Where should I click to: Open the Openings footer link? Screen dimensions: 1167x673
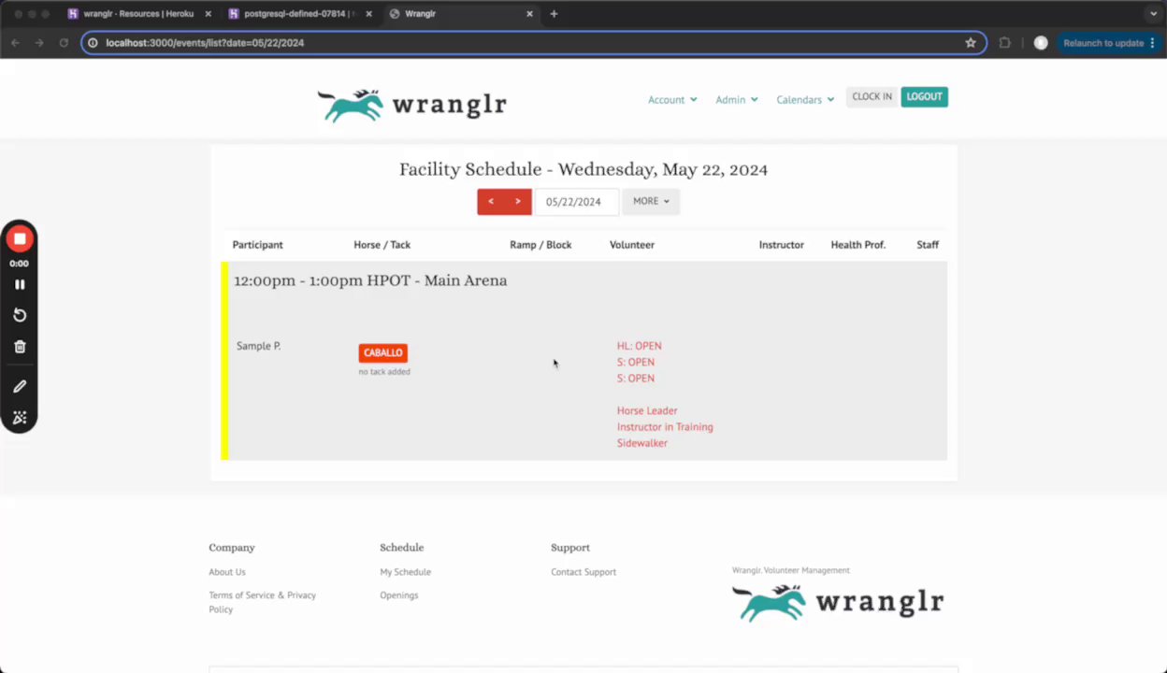398,595
